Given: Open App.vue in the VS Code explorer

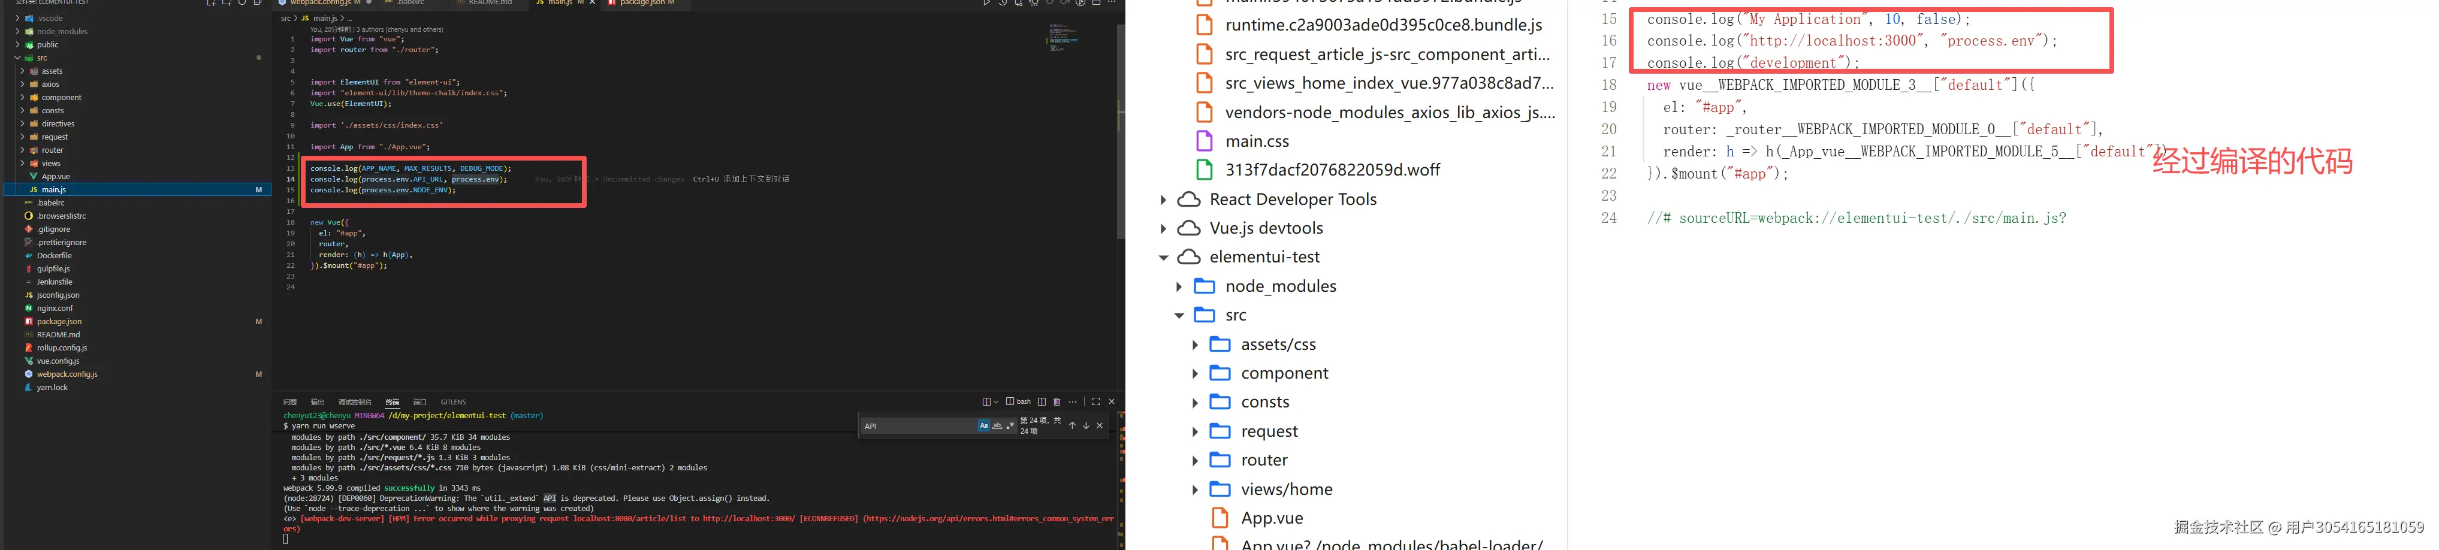Looking at the screenshot, I should [x=55, y=177].
